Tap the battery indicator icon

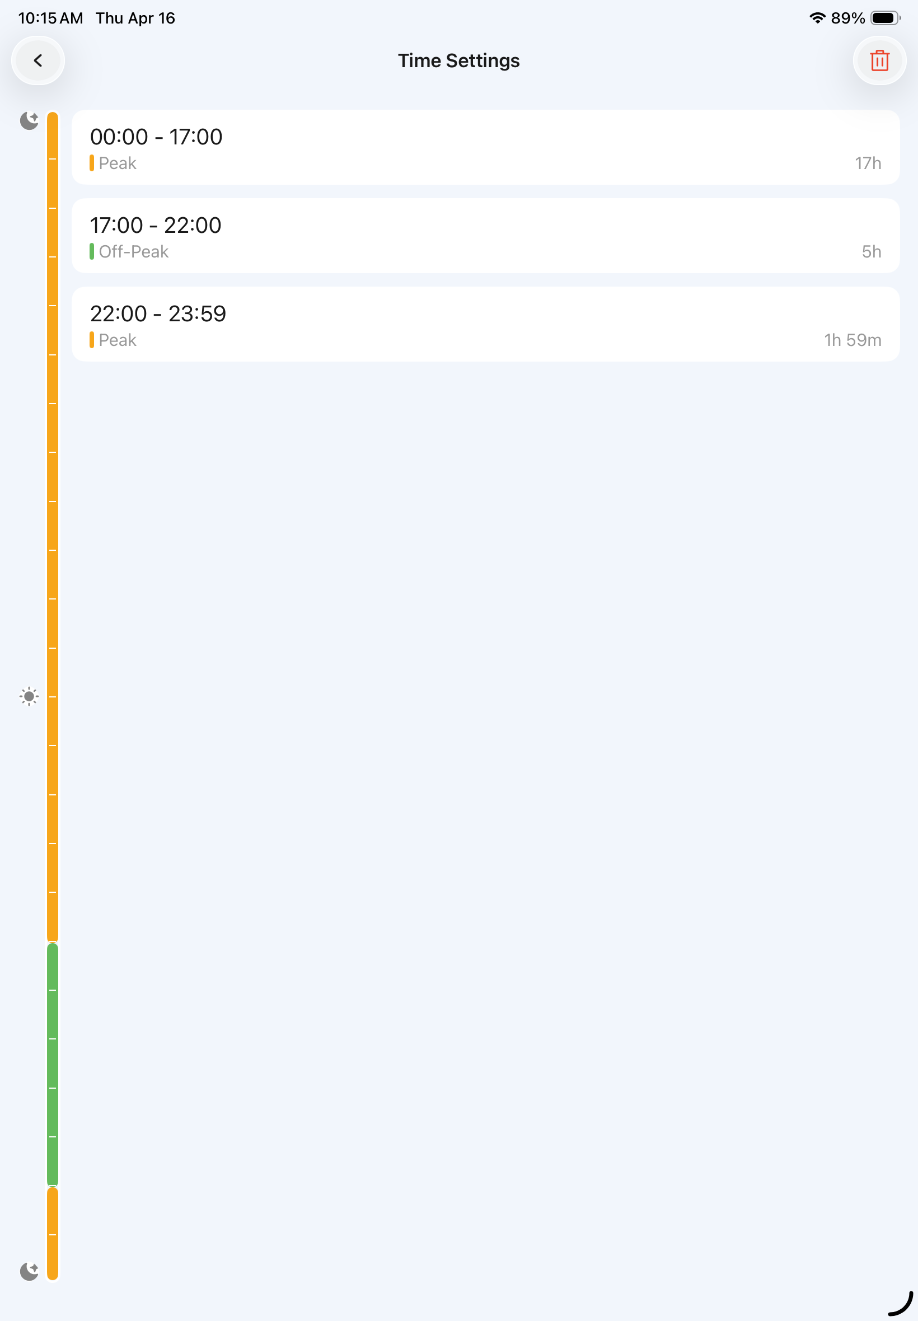(885, 18)
